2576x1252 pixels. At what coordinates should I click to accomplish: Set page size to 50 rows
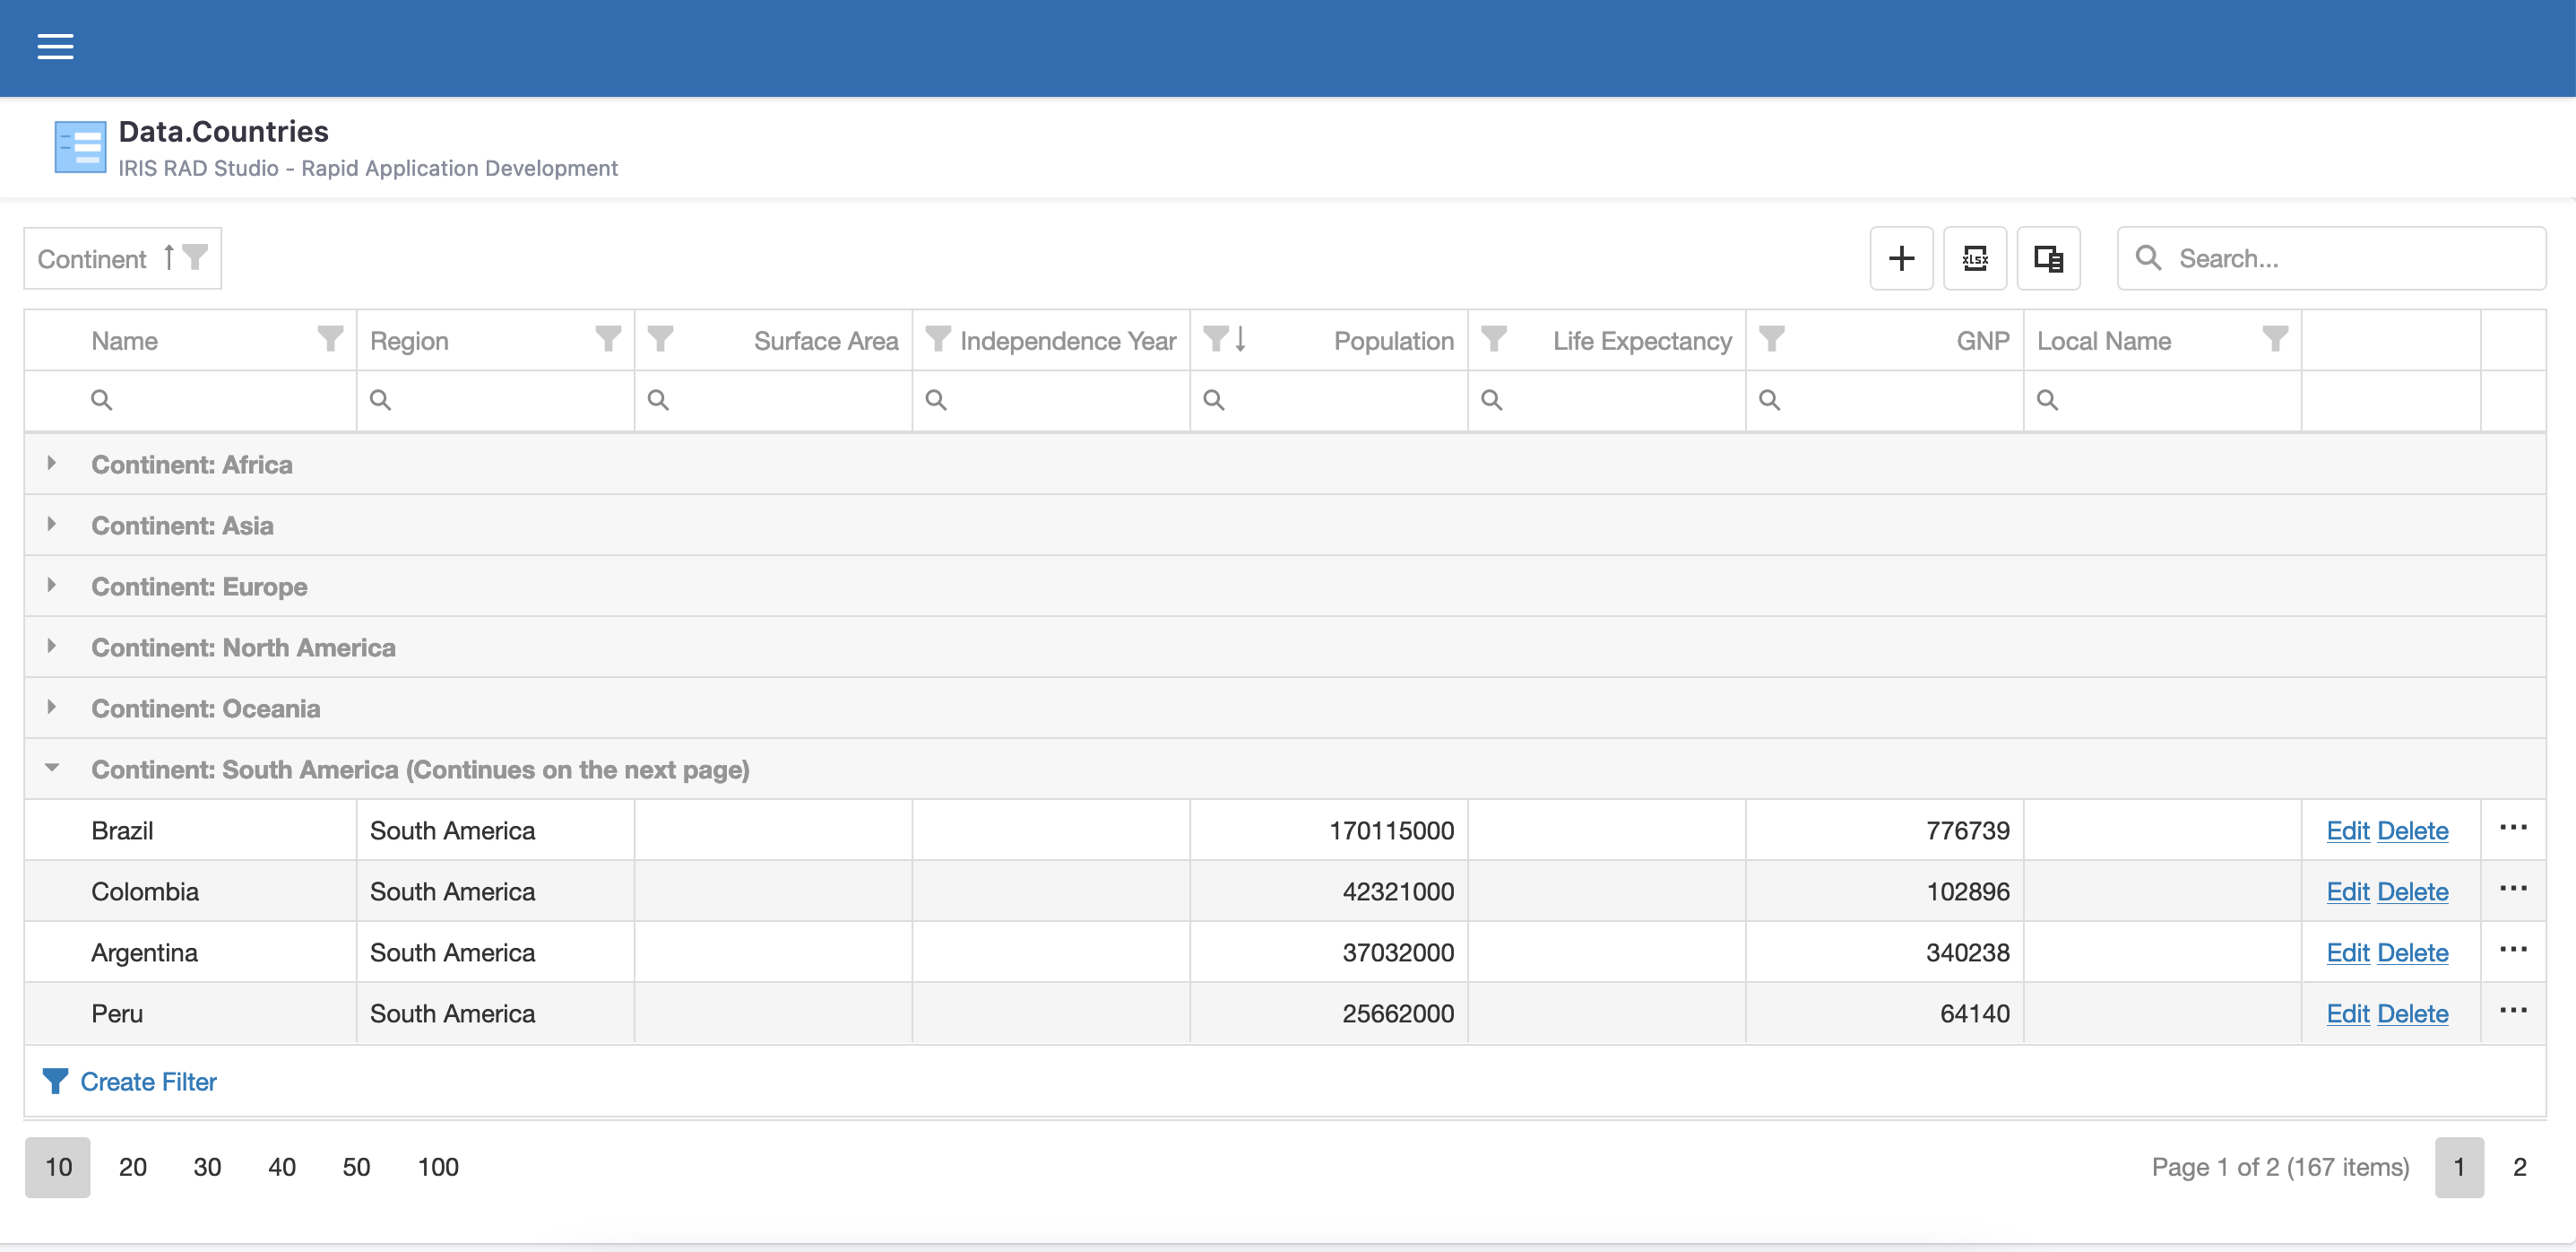(x=356, y=1167)
